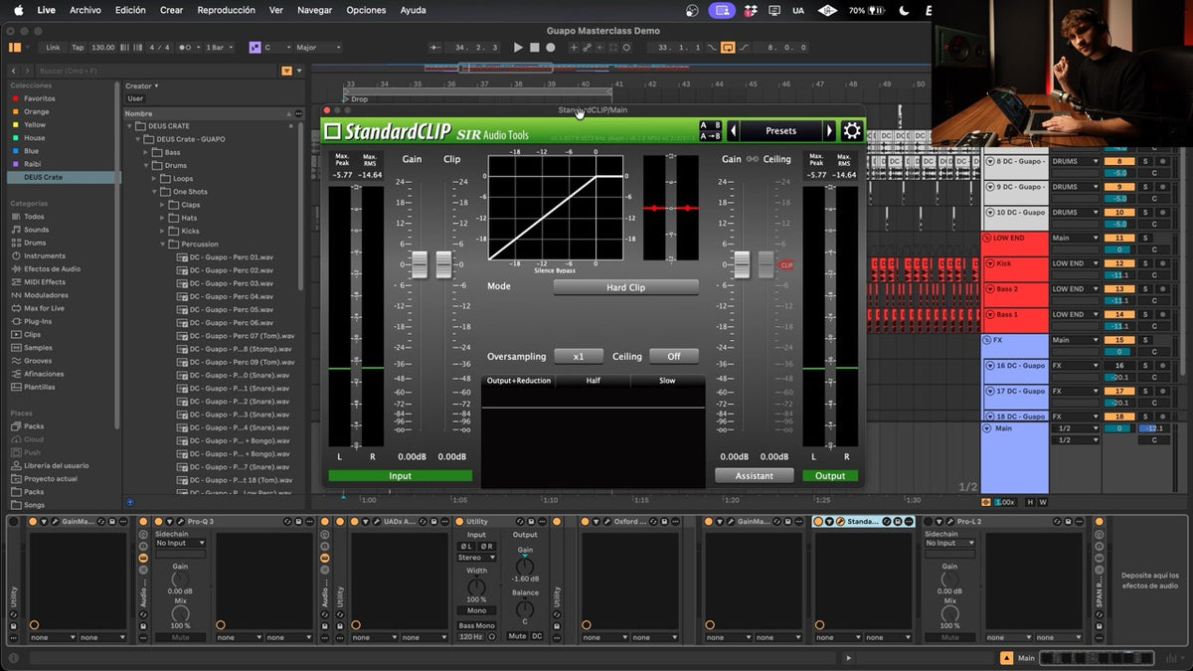Toggle Link button in transport bar
The height and width of the screenshot is (671, 1193).
(x=53, y=48)
